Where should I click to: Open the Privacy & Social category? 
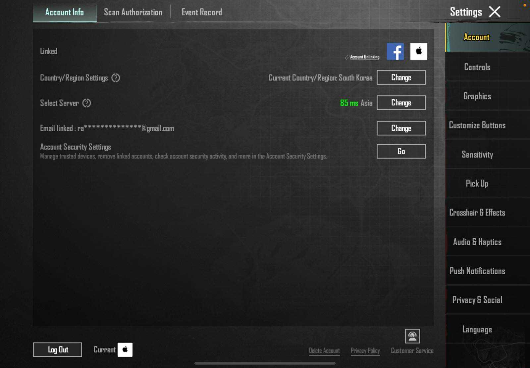point(488,300)
